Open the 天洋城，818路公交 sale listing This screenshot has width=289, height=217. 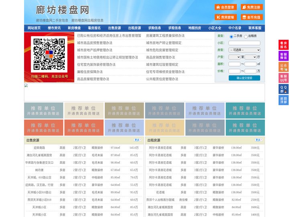tap(39, 178)
